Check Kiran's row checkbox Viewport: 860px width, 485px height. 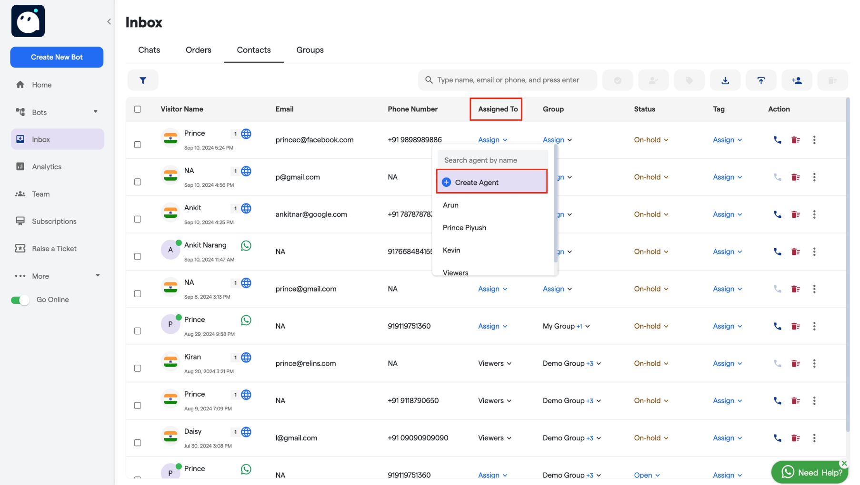pos(138,368)
